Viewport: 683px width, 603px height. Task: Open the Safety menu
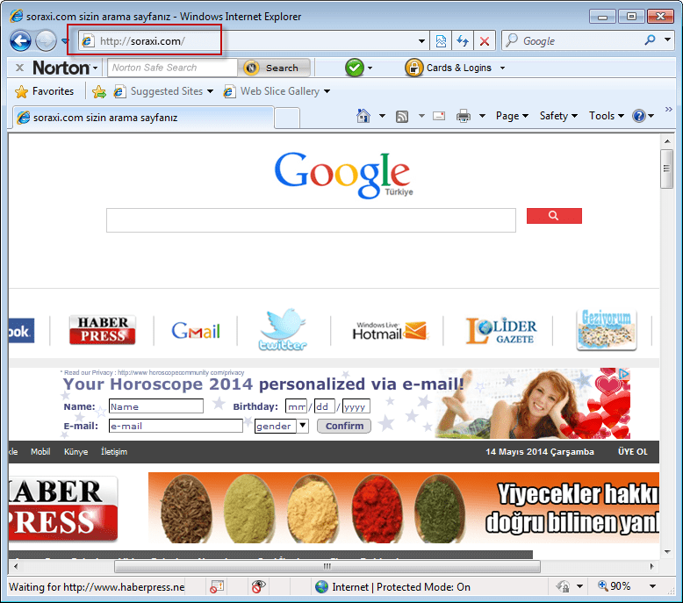tap(558, 116)
